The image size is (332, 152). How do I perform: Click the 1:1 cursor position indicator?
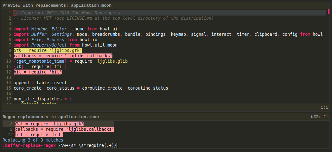coord(324,107)
